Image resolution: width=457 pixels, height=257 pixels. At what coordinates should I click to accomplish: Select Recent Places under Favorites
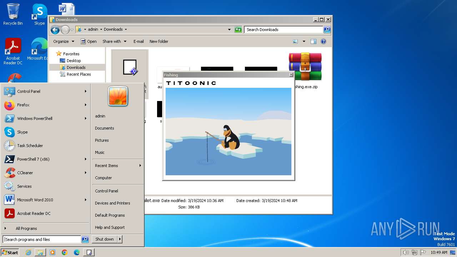click(x=79, y=74)
